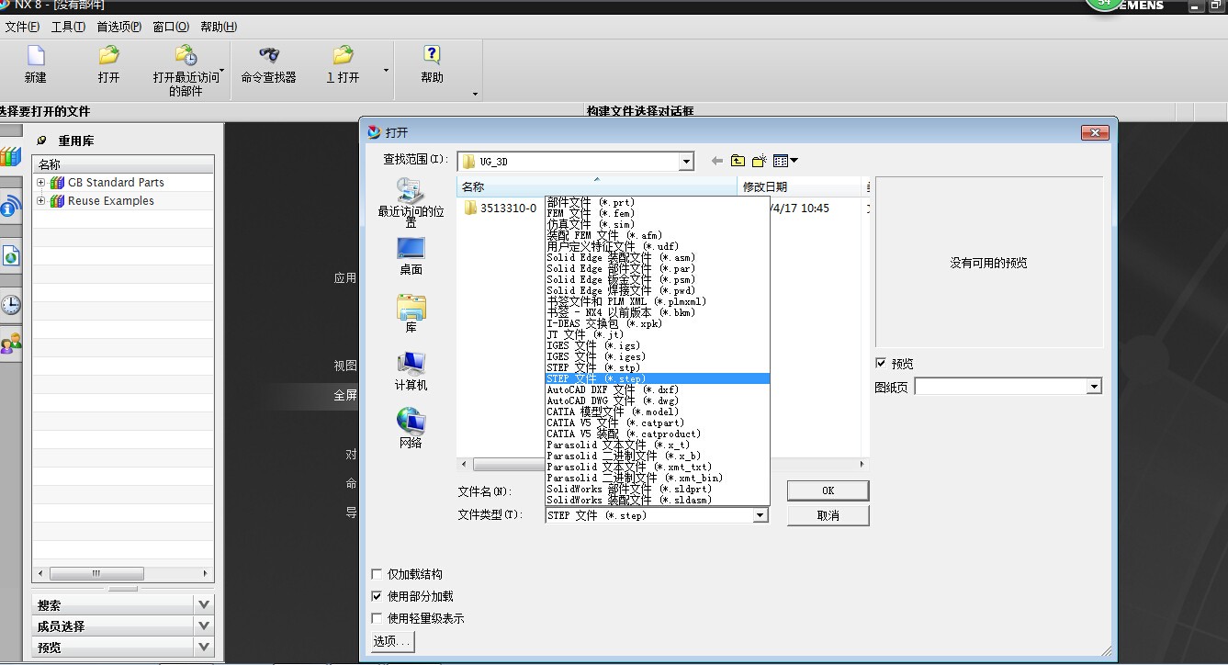The image size is (1228, 665).
Task: Go to 桌面 (Desktop) in places bar
Action: click(x=411, y=256)
